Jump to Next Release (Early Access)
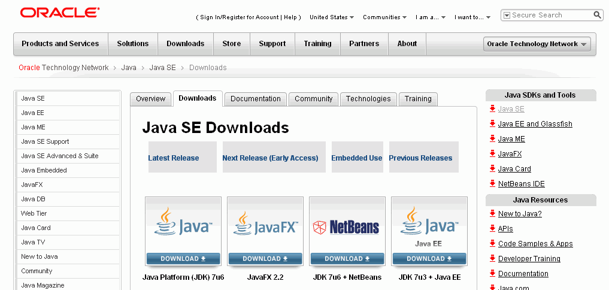This screenshot has width=609, height=290. click(x=270, y=158)
